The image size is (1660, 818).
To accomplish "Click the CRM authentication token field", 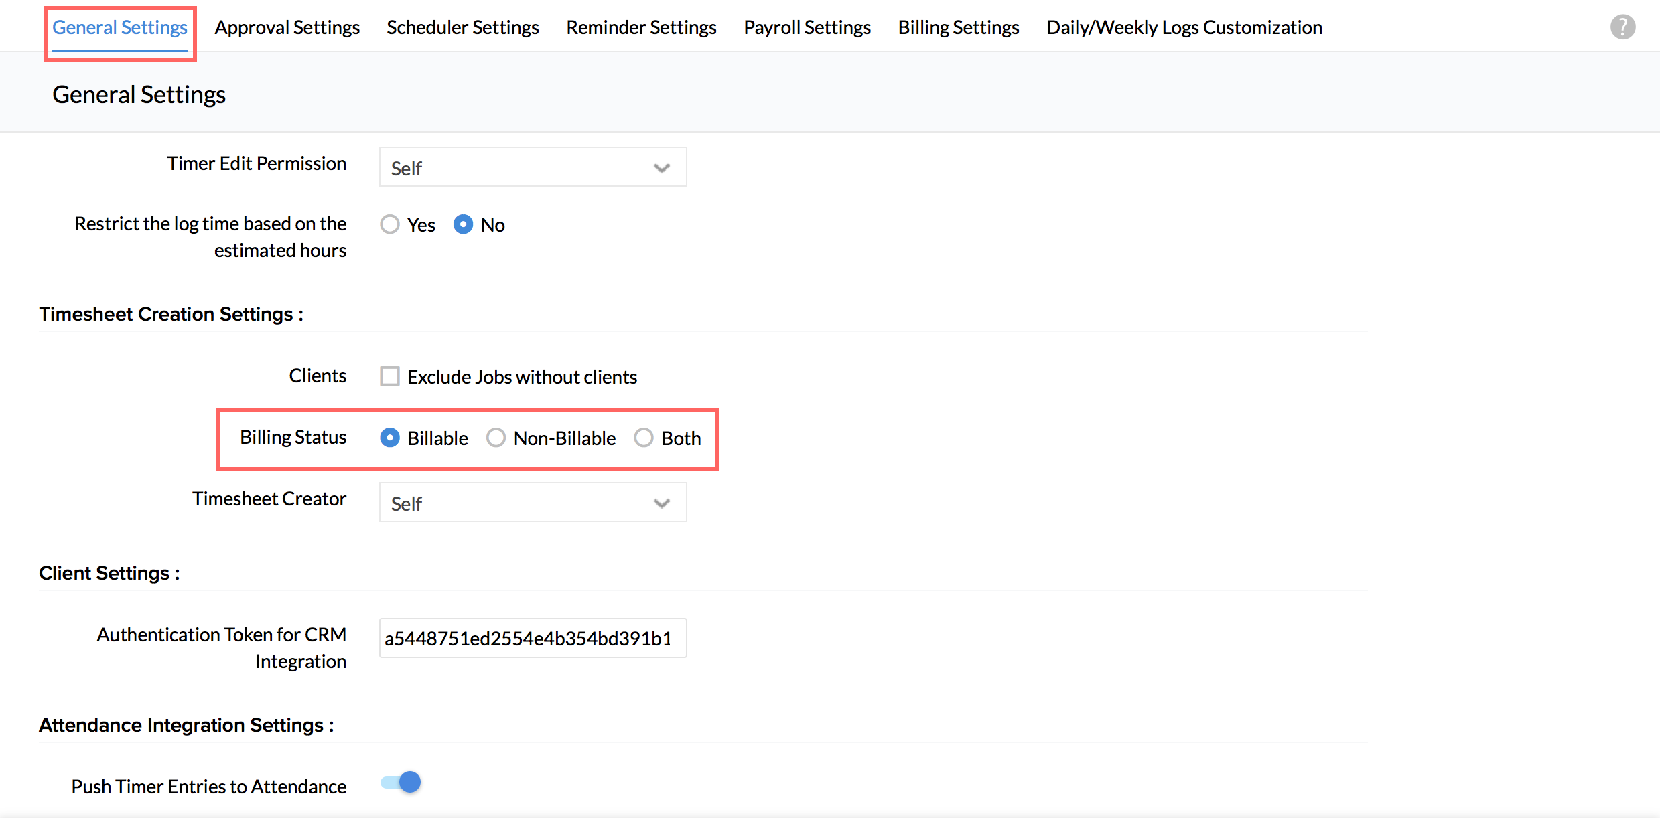I will point(532,638).
